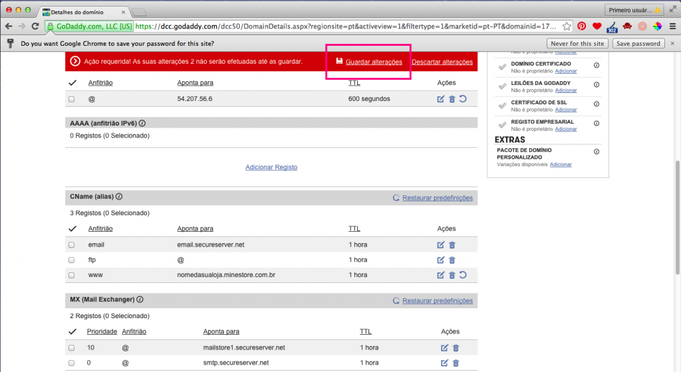Click Adicionar under Leilões da GoDaddy

click(566, 90)
